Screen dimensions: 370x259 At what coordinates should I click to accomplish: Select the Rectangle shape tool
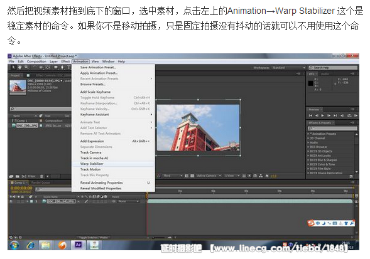(x=56, y=67)
